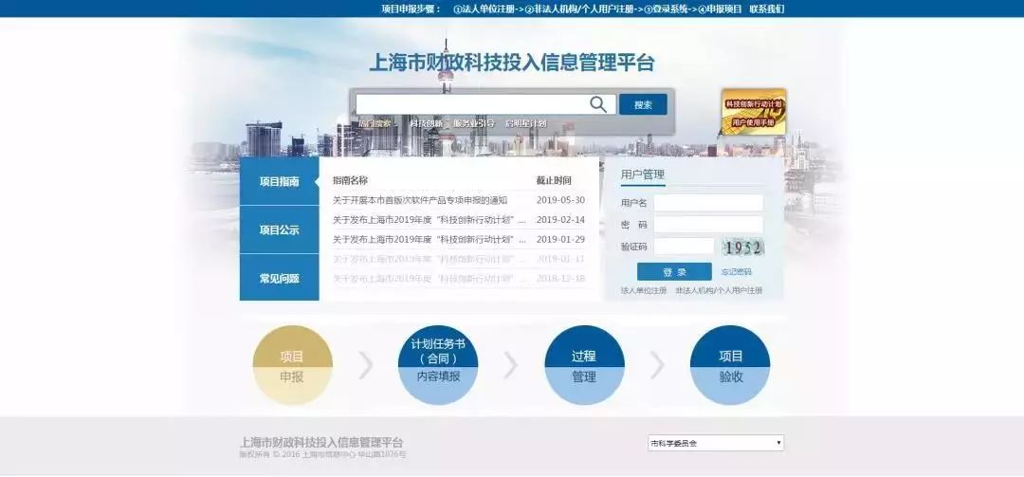
Task: Click hot search term 服务业引导
Action: click(474, 123)
